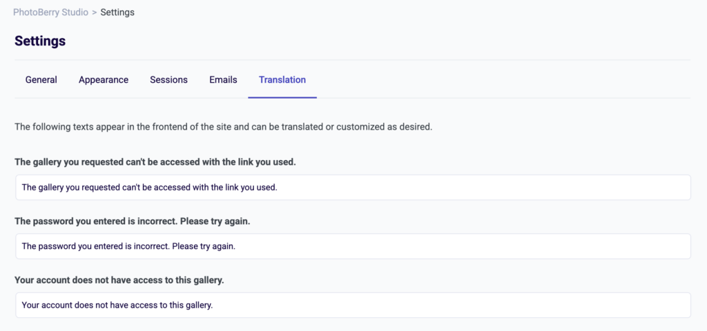
Task: Open the Appearance tab
Action: (104, 80)
